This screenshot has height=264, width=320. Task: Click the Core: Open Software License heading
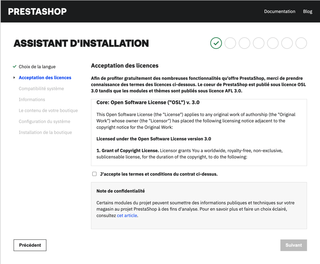click(148, 102)
